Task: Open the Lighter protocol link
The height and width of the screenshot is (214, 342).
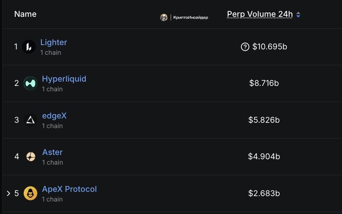Action: pos(53,42)
